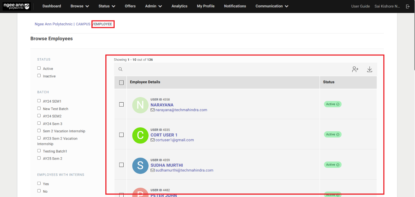Viewport: 415px width, 197px height.
Task: Tick the AY24 SEM1 batch checkbox
Action: (39, 101)
